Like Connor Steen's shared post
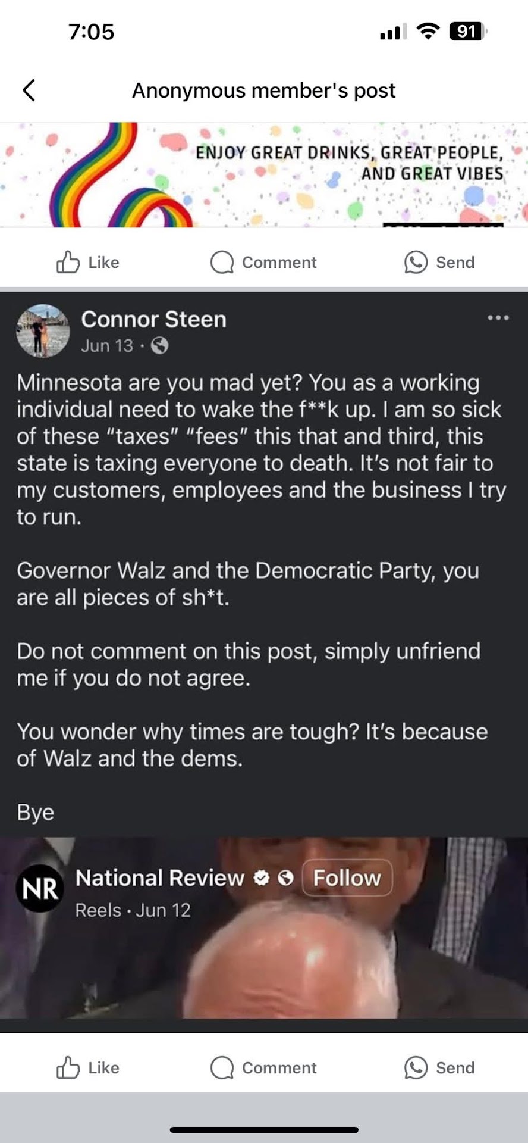The height and width of the screenshot is (1143, 528). tap(88, 1067)
